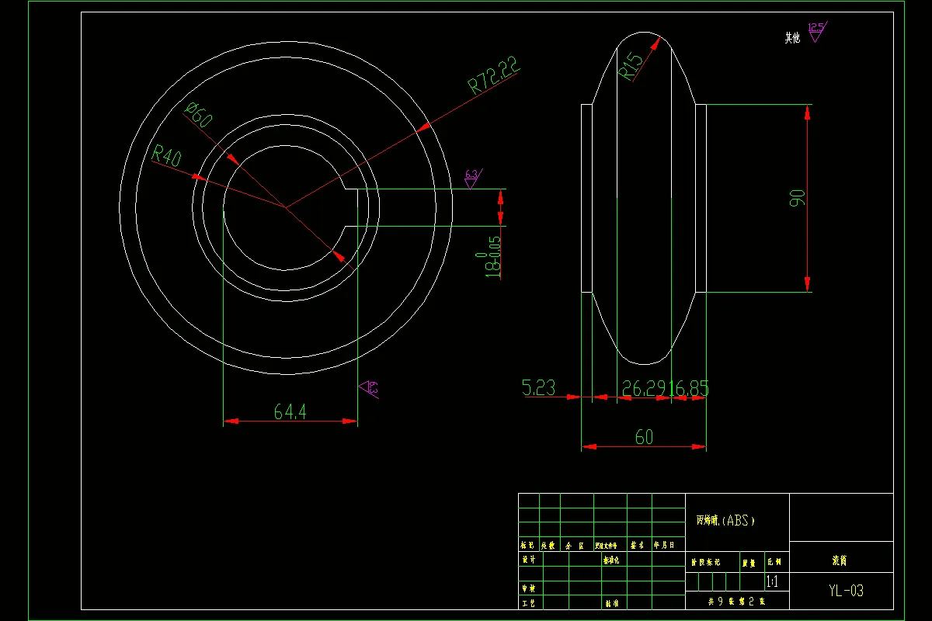Click the 年月日 header cell in title block
Viewport: 932px width, 621px height.
(668, 546)
